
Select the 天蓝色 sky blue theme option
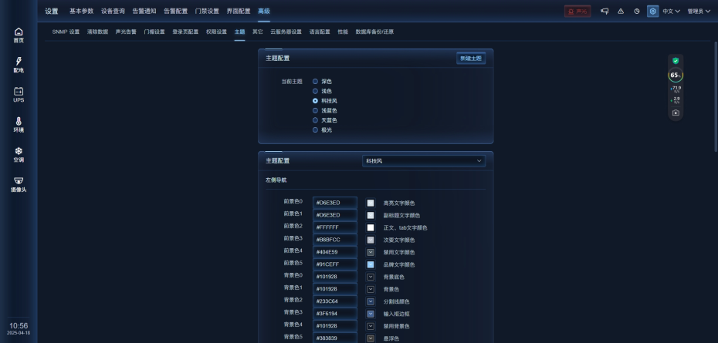[315, 120]
